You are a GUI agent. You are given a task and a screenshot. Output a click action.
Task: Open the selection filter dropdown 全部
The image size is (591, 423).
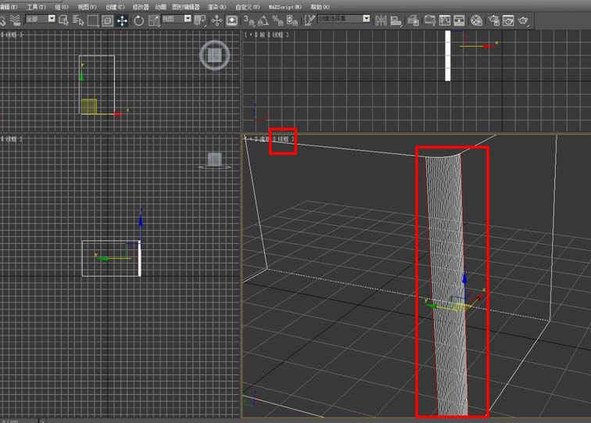[40, 19]
